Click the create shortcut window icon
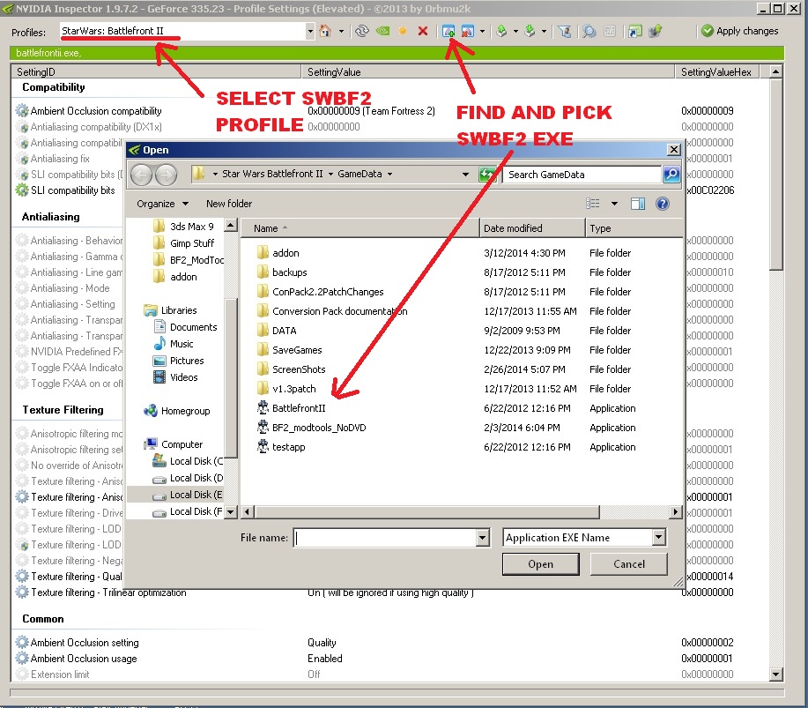This screenshot has width=808, height=708. 634,32
